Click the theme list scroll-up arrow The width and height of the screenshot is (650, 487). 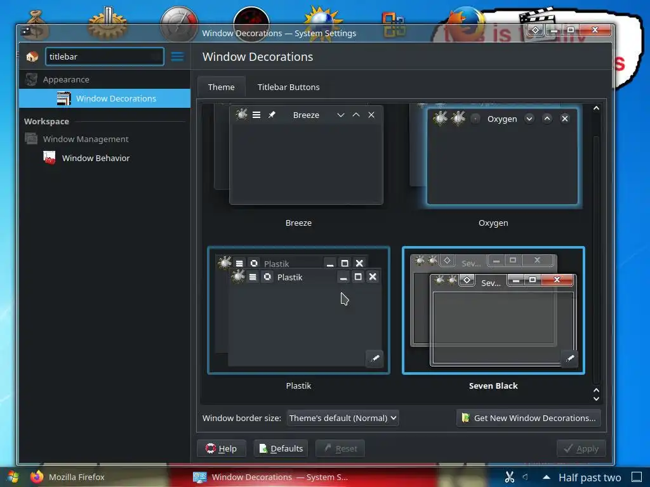pyautogui.click(x=596, y=108)
